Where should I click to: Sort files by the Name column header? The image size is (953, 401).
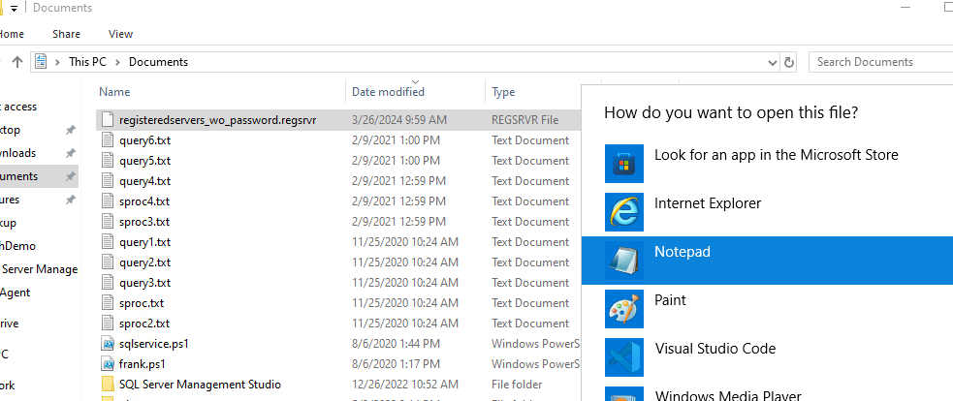tap(114, 92)
